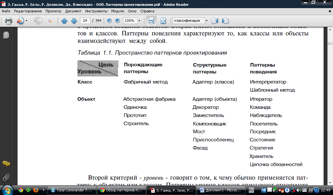This screenshot has width=333, height=195.
Task: Click scrollbar down arrow
Action: click(x=330, y=183)
